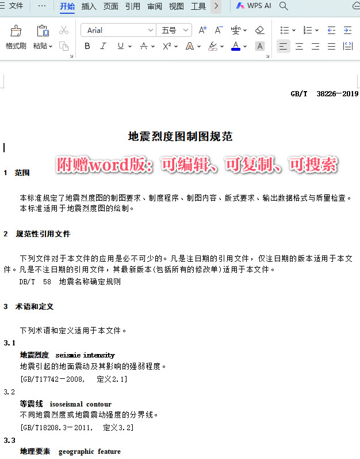The image size is (360, 459).
Task: Open the strikethrough options dropdown arrow
Action: [x=153, y=46]
